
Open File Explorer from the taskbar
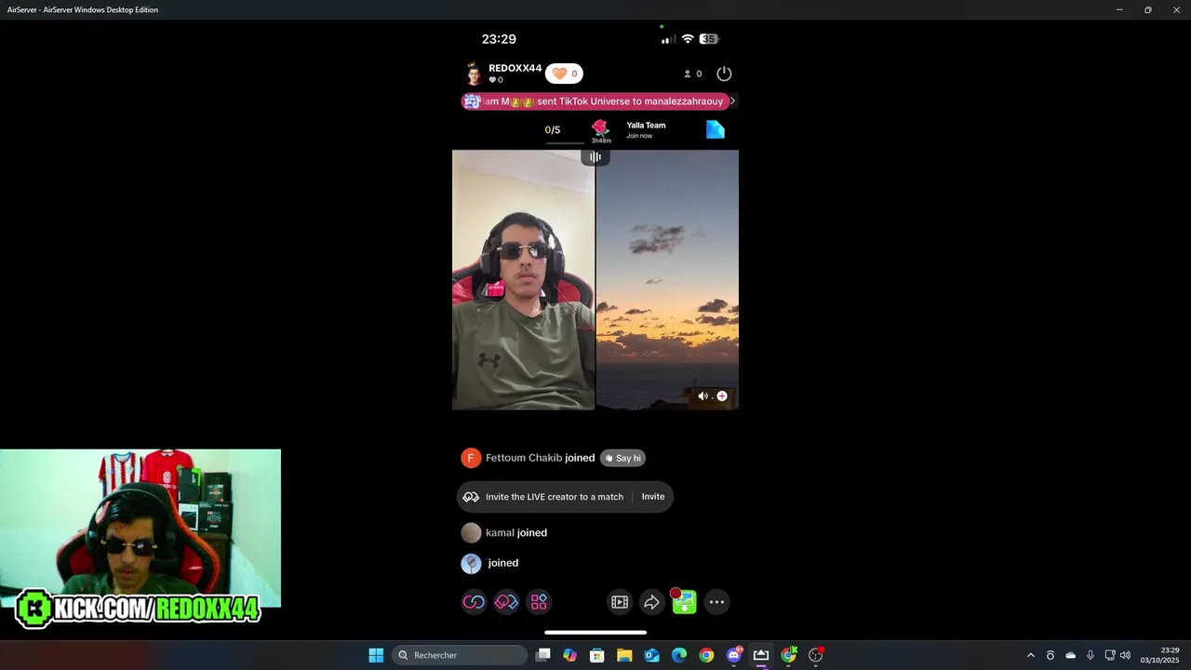coord(624,655)
